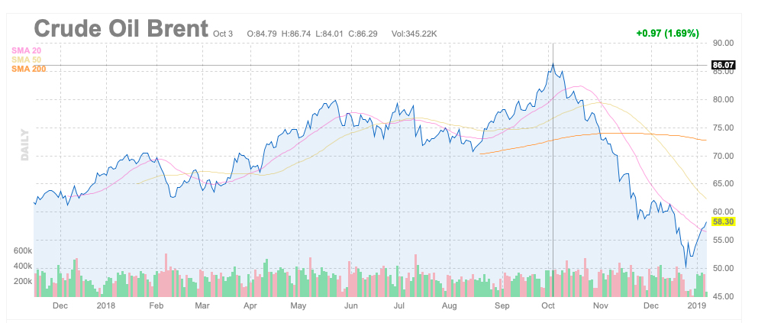Select the Oct 3 date readout
This screenshot has height=323, width=771.
[223, 34]
